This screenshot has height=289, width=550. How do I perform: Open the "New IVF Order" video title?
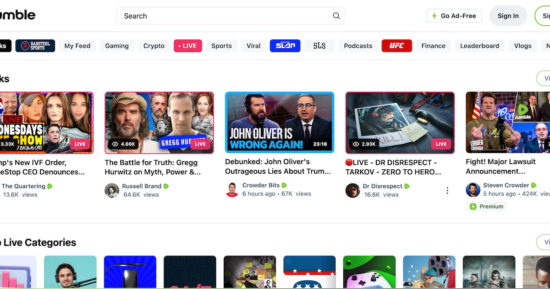(42, 167)
